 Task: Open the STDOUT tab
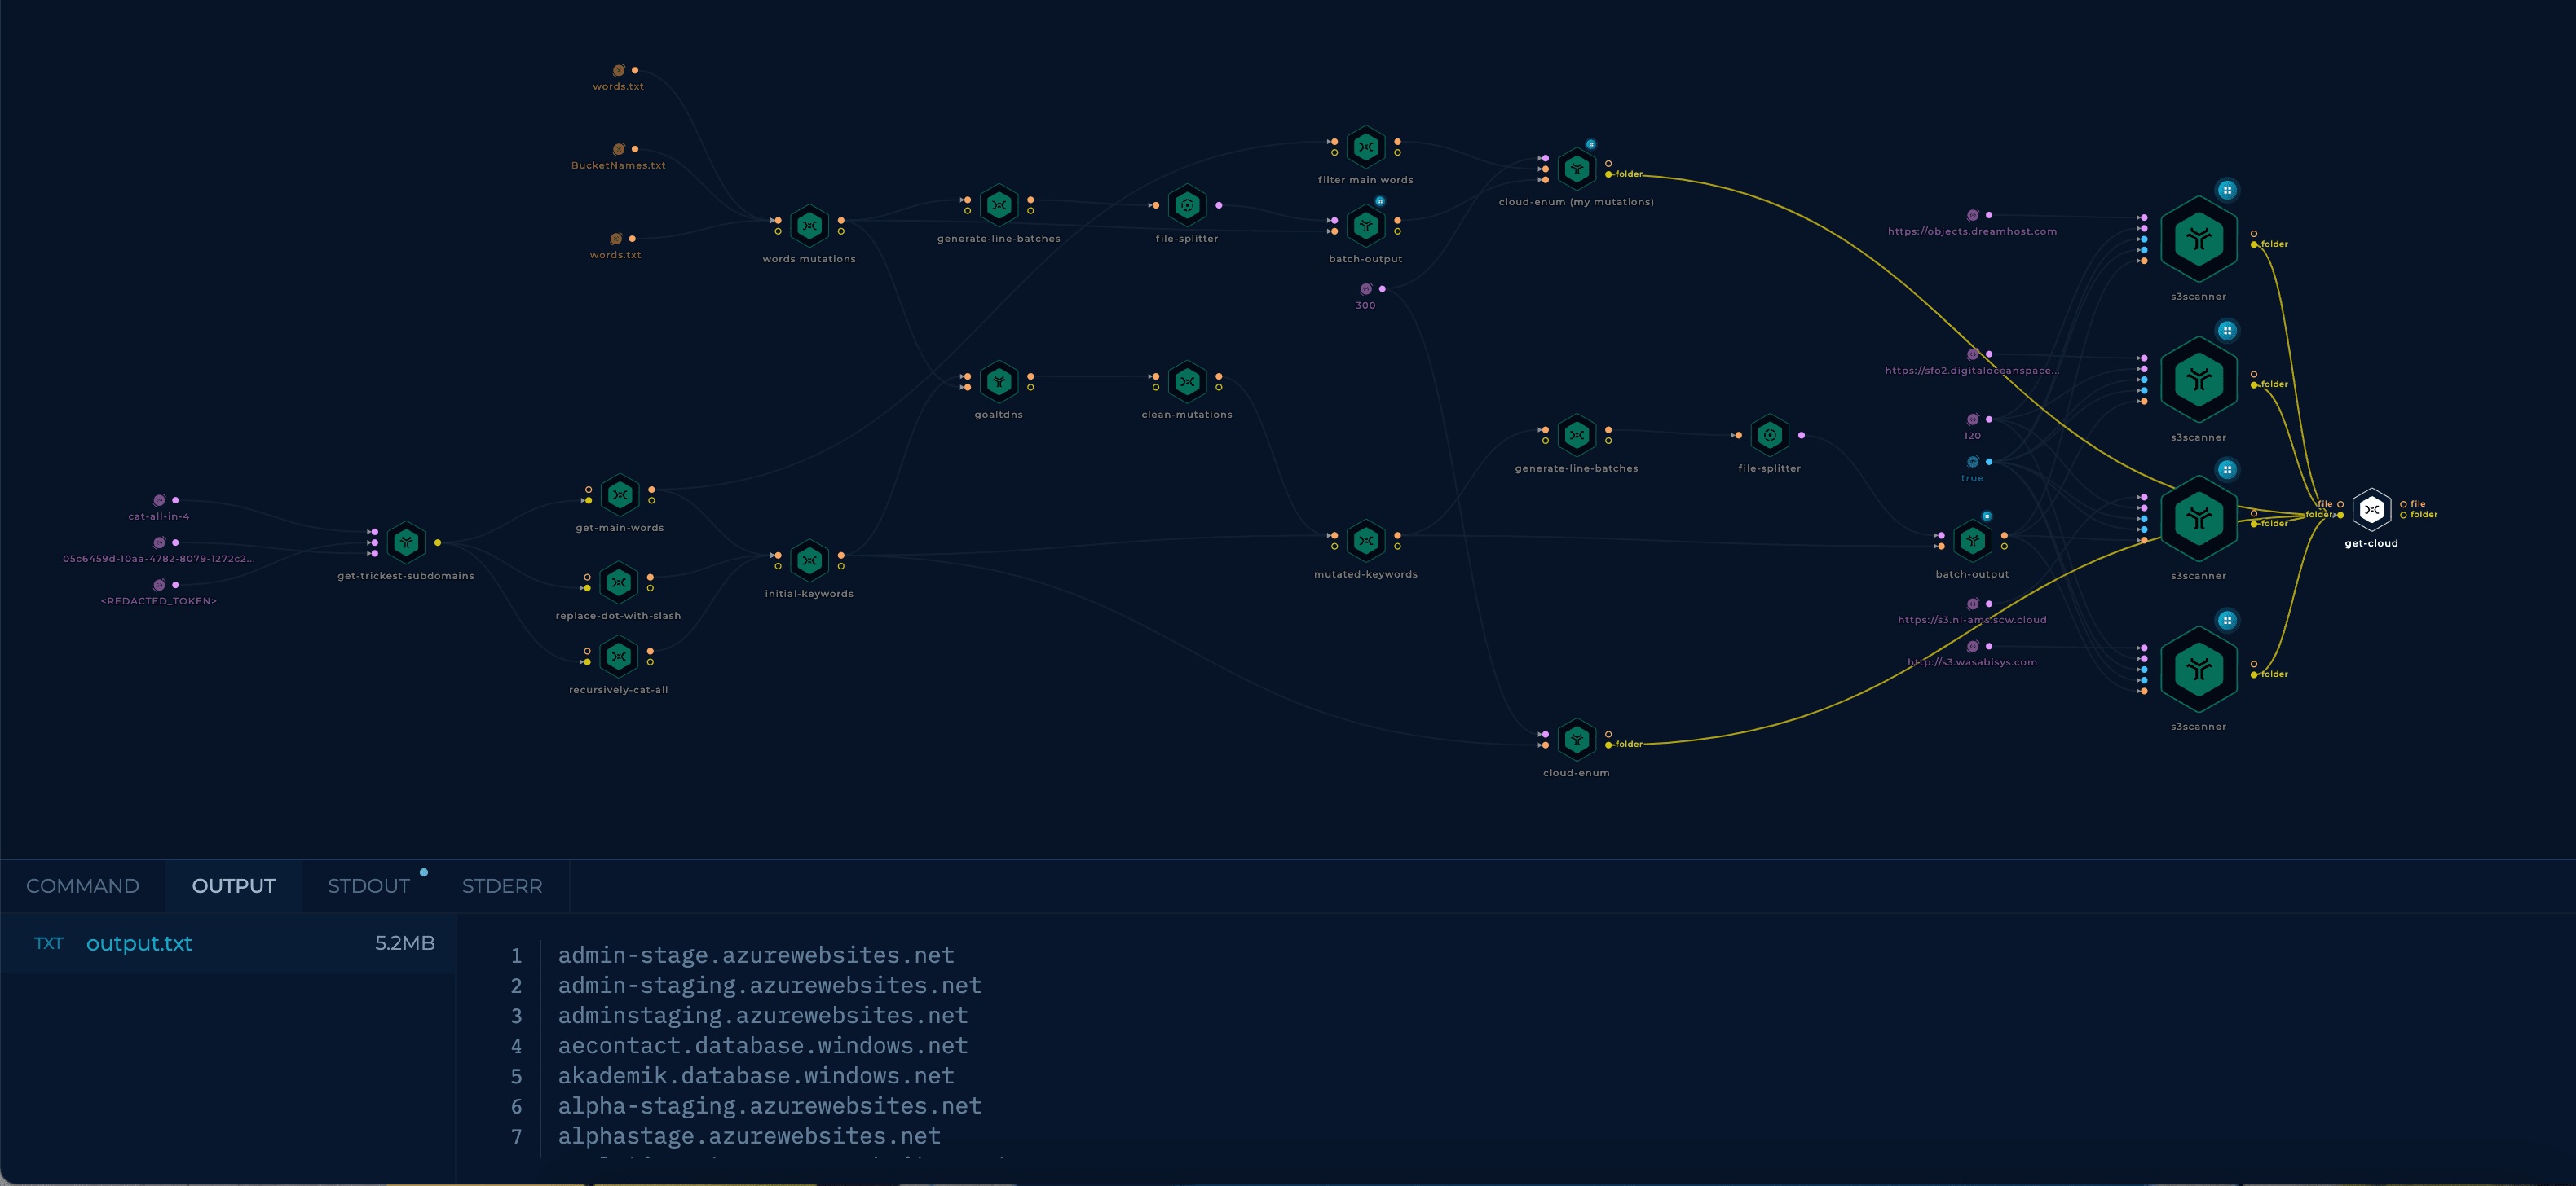[368, 886]
